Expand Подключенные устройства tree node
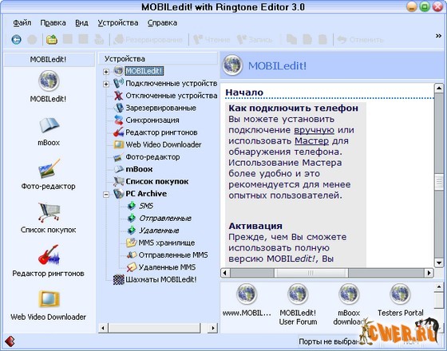This screenshot has width=447, height=351. [x=106, y=84]
